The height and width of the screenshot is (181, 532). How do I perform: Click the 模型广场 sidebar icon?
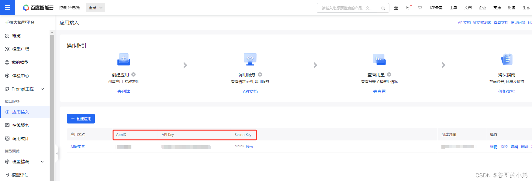tap(7, 49)
